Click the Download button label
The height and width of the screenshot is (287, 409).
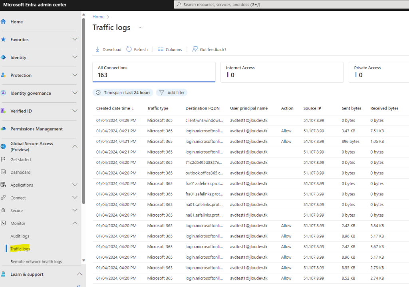pos(112,49)
